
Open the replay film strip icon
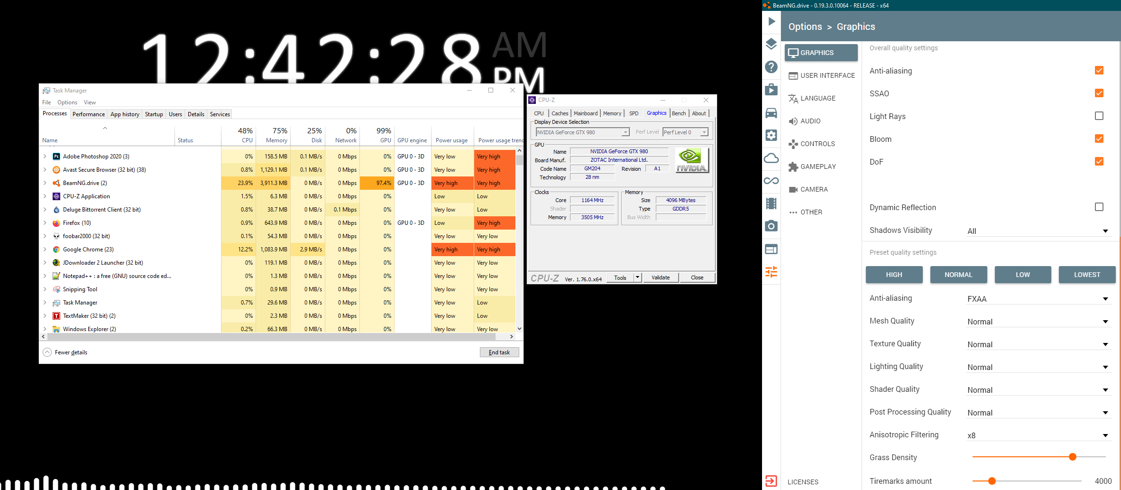click(772, 203)
